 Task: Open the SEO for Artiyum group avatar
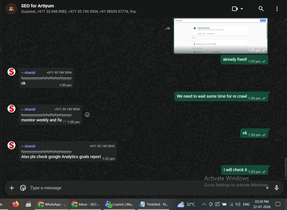[x=11, y=9]
